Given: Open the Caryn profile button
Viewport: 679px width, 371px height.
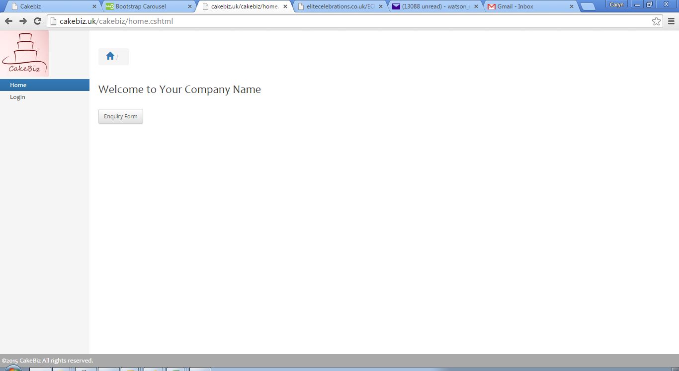Looking at the screenshot, I should click(x=616, y=4).
